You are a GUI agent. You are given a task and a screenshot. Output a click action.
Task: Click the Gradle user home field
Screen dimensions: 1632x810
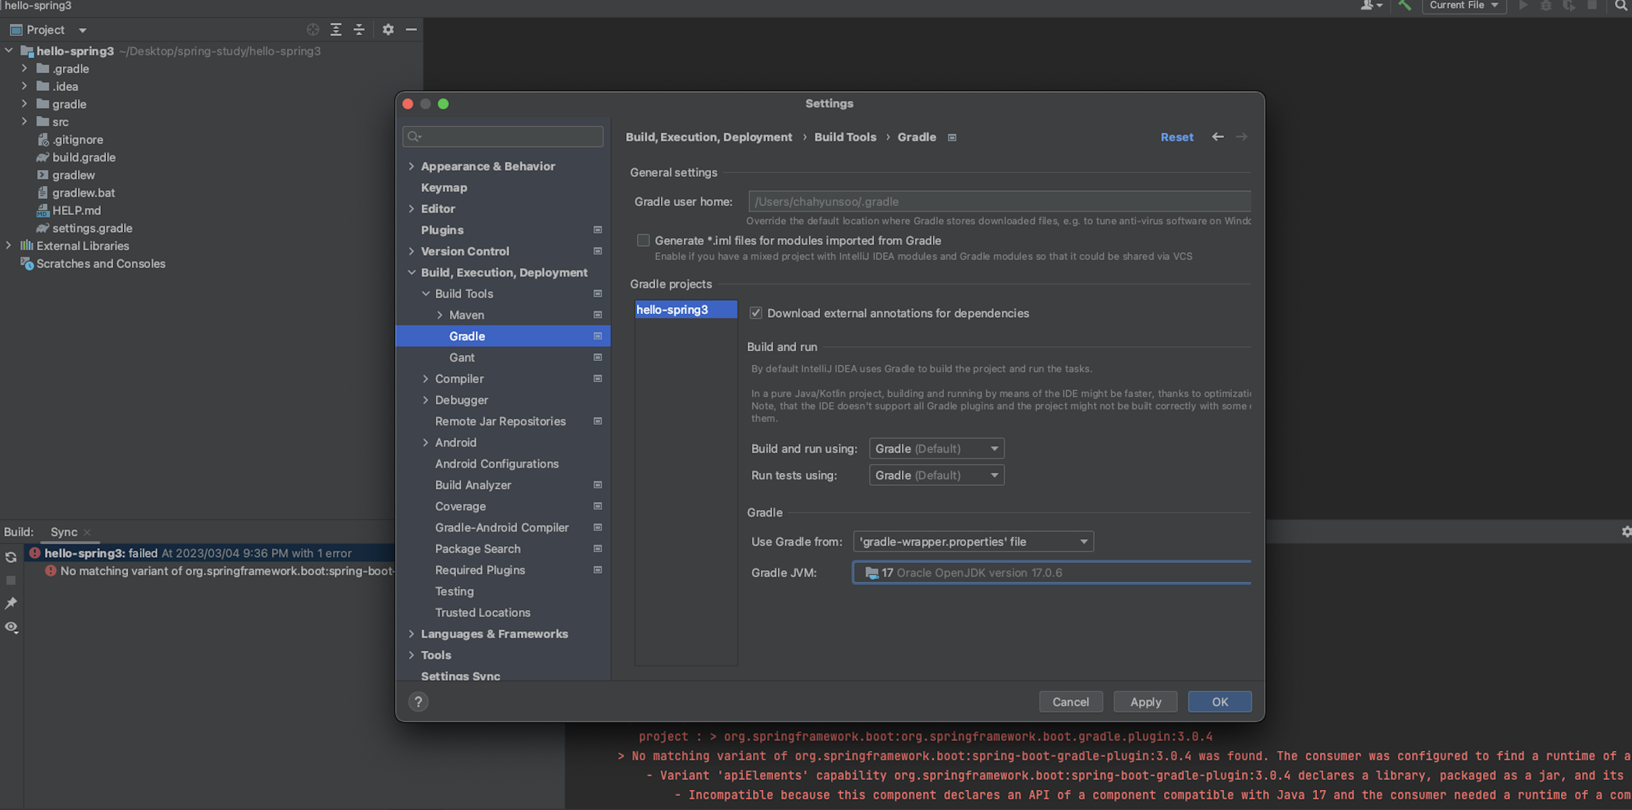point(999,201)
